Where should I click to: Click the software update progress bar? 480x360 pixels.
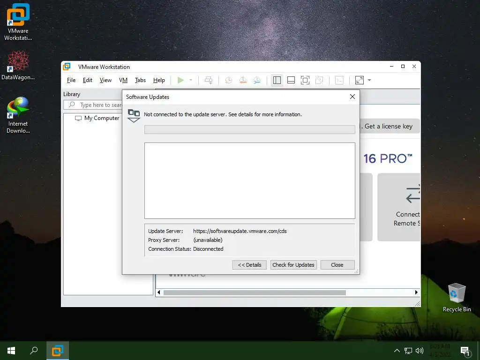point(250,129)
